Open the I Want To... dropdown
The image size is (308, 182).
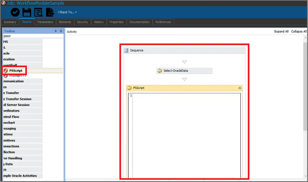coord(67,12)
